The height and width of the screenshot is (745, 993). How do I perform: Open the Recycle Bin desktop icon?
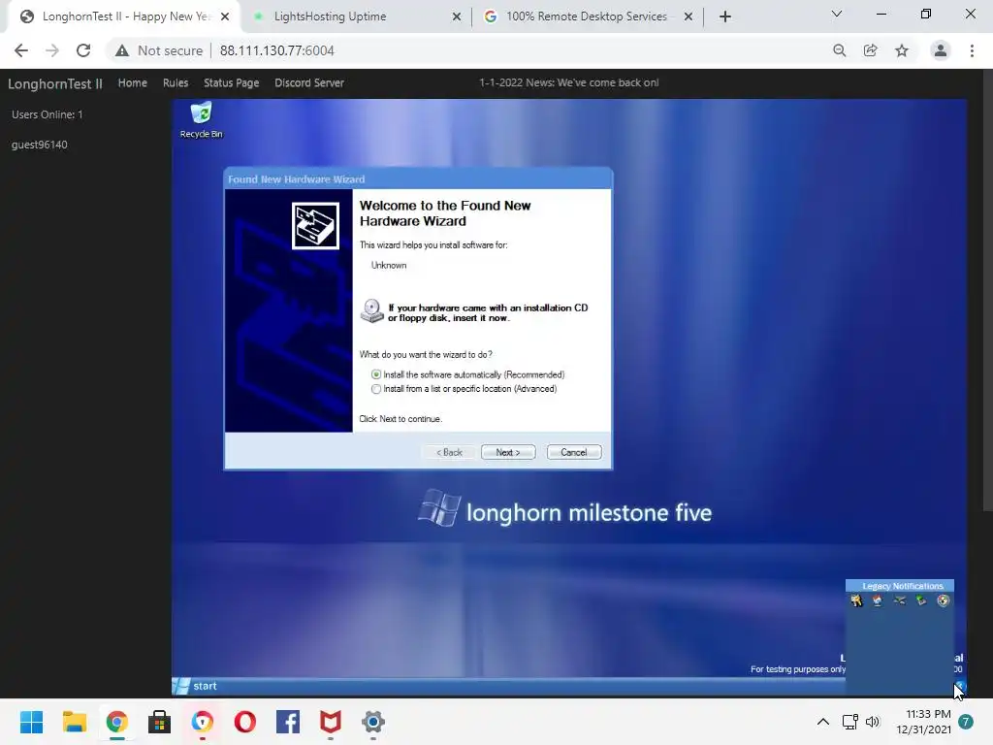point(201,119)
